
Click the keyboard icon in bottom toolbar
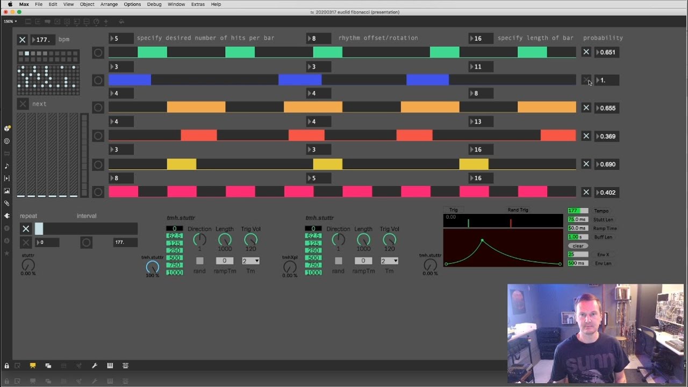tap(125, 366)
